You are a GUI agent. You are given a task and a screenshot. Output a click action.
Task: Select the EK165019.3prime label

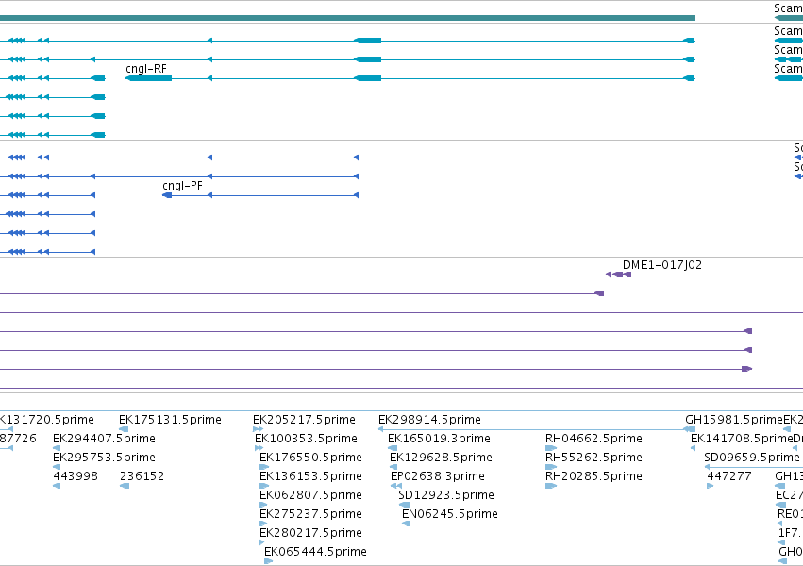pos(439,439)
